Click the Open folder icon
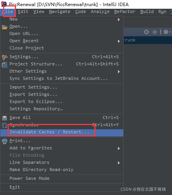This screenshot has width=172, height=195. (x=5, y=27)
